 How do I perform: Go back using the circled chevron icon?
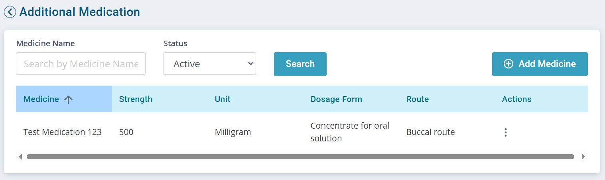[x=10, y=12]
